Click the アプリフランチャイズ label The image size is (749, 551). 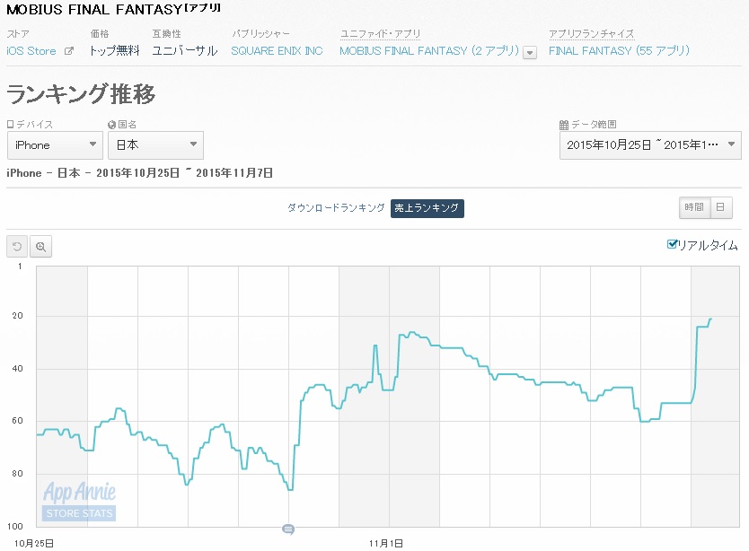[x=591, y=34]
